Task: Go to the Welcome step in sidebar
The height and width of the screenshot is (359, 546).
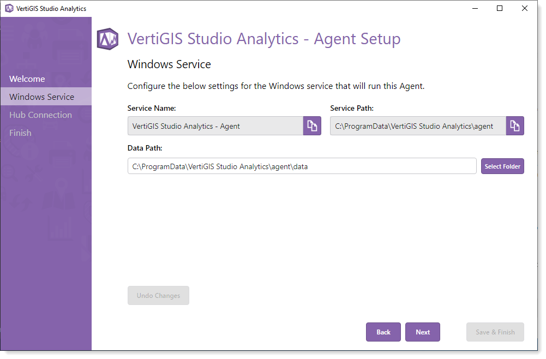Action: tap(27, 79)
